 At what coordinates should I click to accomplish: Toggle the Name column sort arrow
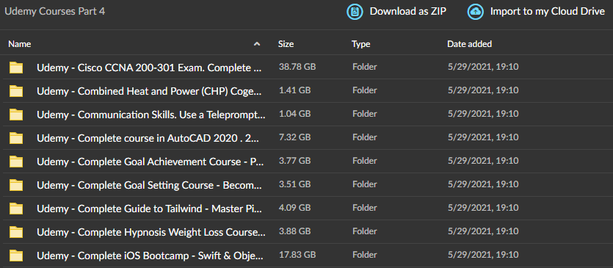257,44
